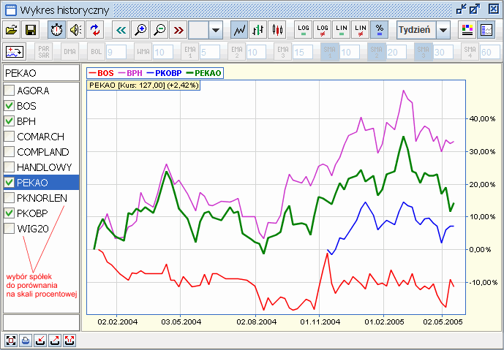Image resolution: width=504 pixels, height=350 pixels.
Task: Click the WMA period field showing 10
Action: pyautogui.click(x=163, y=52)
